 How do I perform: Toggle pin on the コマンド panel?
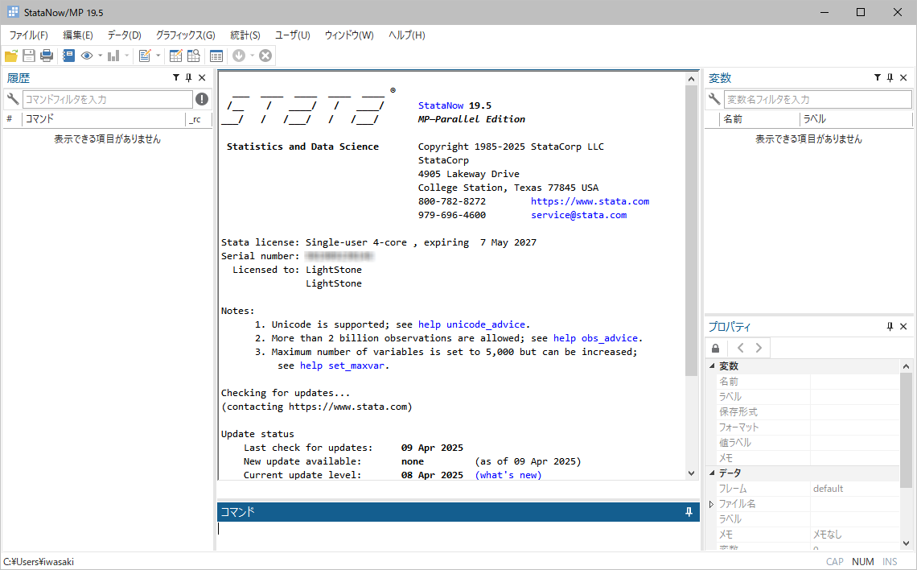tap(689, 512)
